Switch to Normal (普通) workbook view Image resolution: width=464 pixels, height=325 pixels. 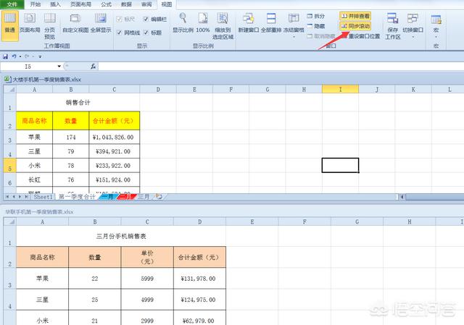[x=9, y=25]
